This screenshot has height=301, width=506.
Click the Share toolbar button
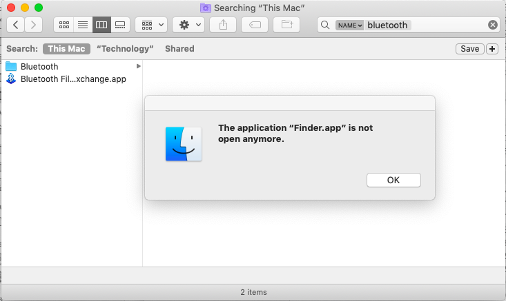223,25
